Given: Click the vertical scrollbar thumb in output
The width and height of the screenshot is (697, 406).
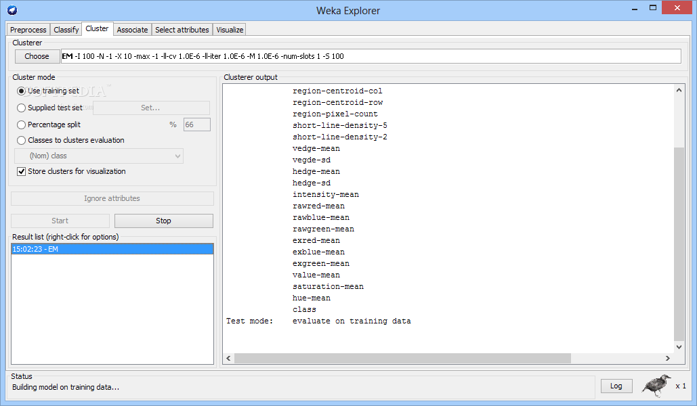Looking at the screenshot, I should [679, 244].
